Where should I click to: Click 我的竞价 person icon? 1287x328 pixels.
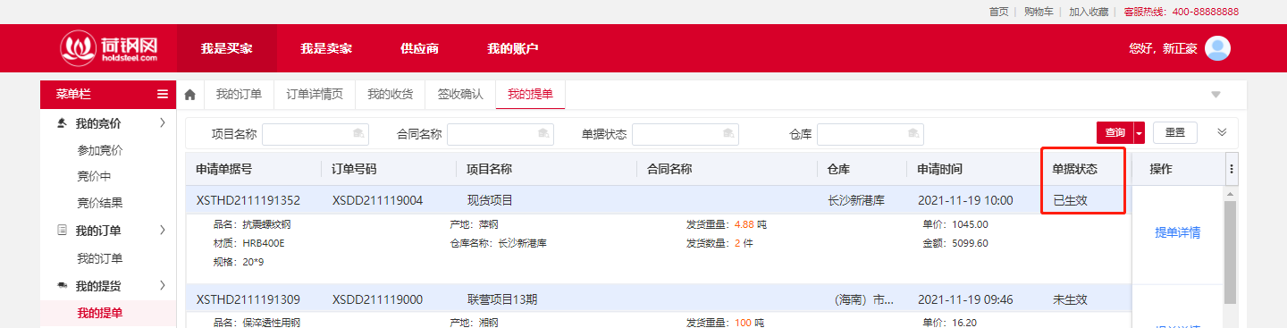(x=61, y=122)
